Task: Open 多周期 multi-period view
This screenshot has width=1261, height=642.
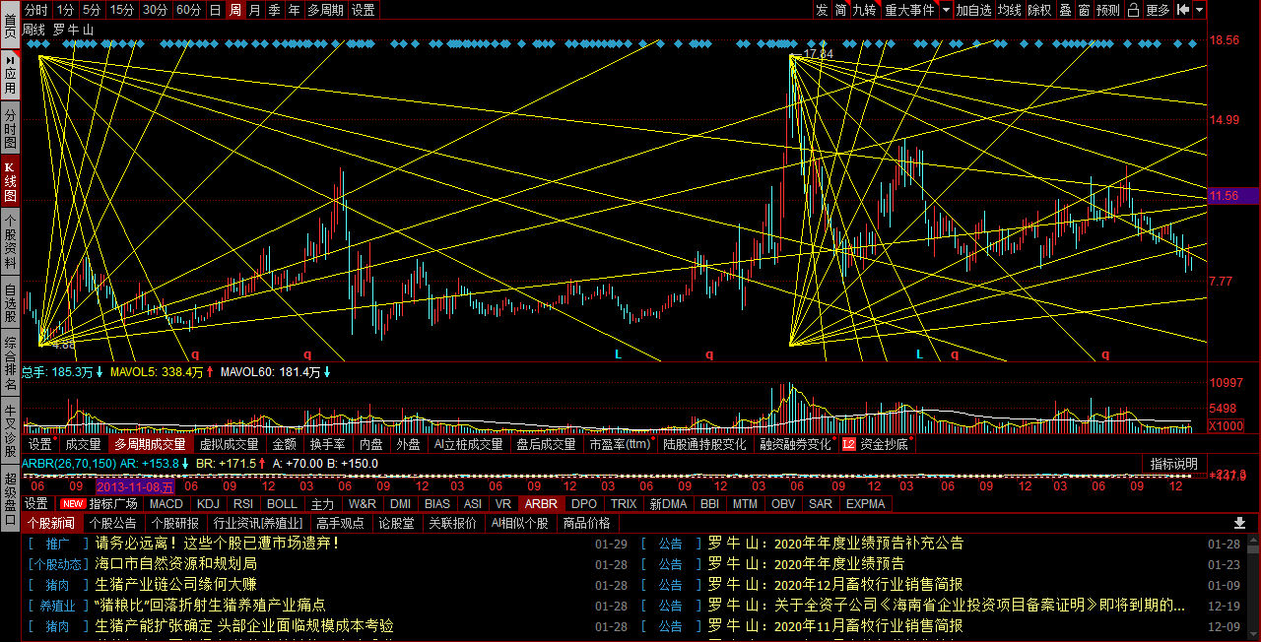Action: [326, 10]
